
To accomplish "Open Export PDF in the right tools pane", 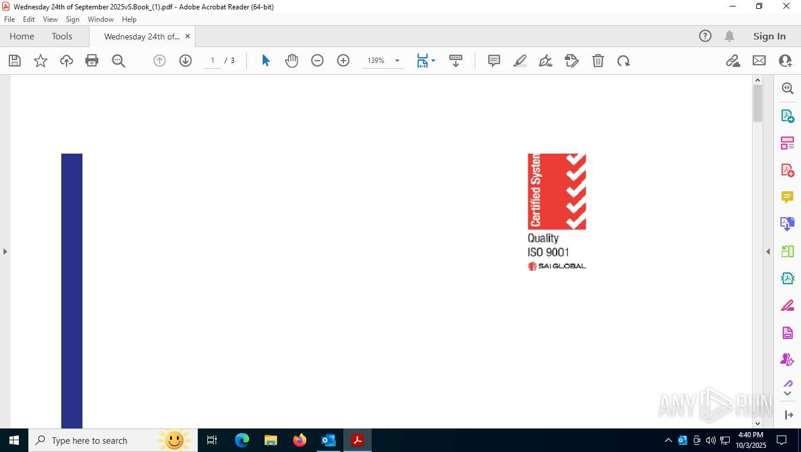I will pyautogui.click(x=787, y=116).
